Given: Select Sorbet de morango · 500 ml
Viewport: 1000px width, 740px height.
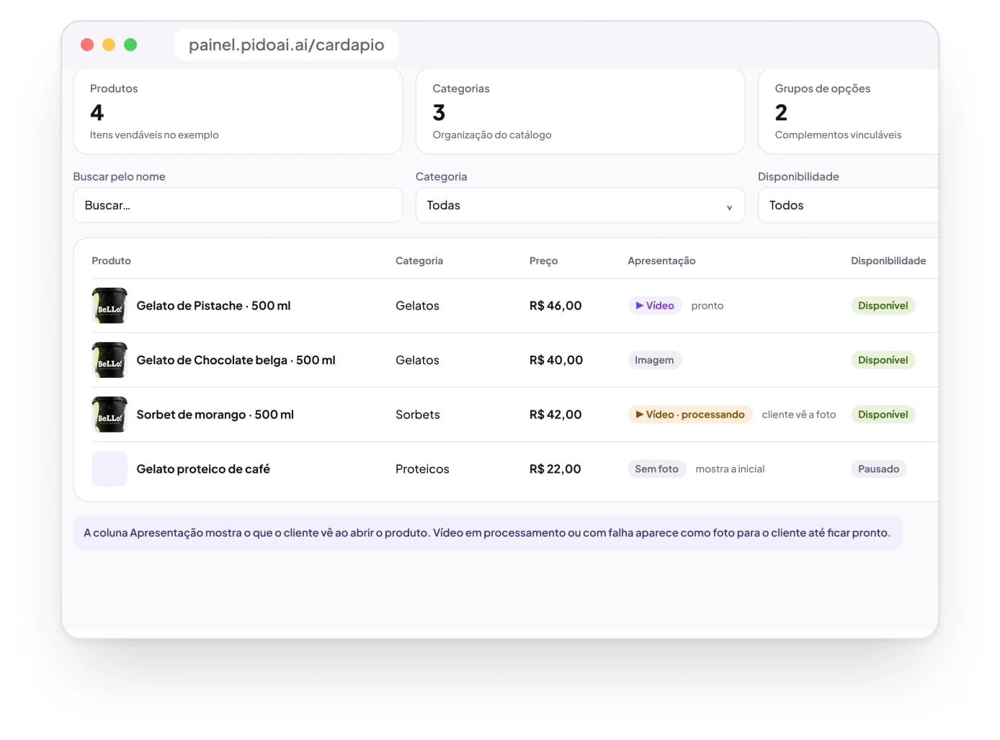Looking at the screenshot, I should coord(215,415).
